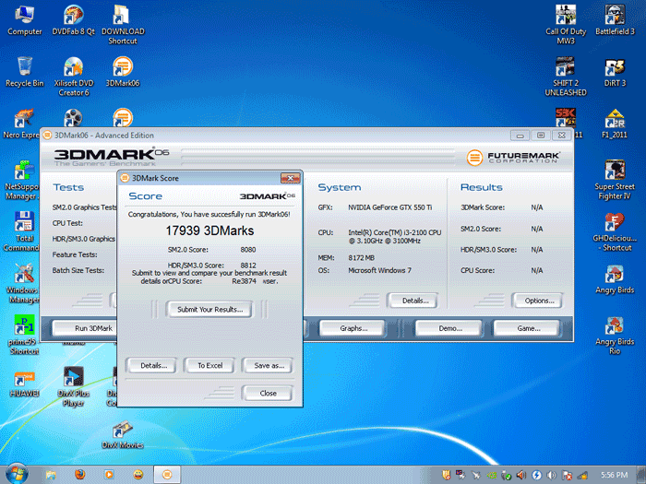Select the Call Of Duty MW3 icon
This screenshot has height=484, width=646.
(x=566, y=25)
